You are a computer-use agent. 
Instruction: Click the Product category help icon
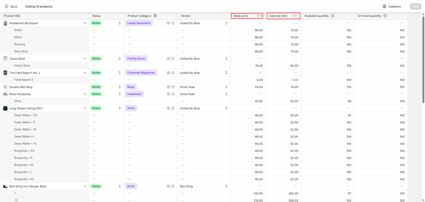(x=155, y=16)
